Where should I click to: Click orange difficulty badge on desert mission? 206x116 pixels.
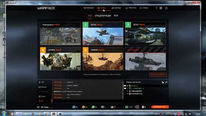pos(86,50)
